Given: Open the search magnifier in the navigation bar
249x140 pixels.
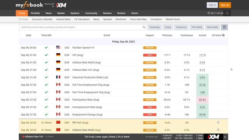Looking at the screenshot, I should (227, 13).
